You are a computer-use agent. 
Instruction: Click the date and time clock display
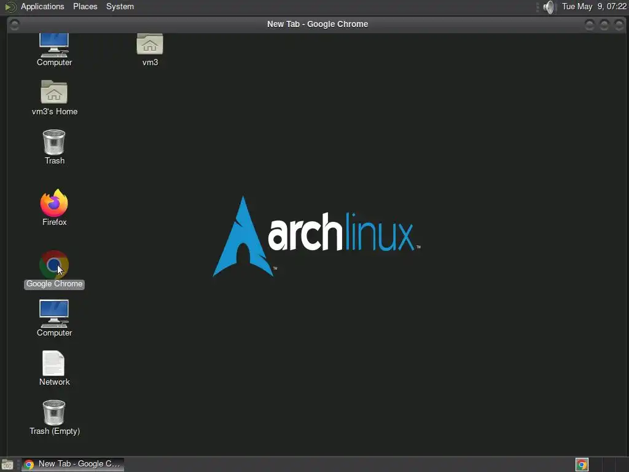coord(594,6)
